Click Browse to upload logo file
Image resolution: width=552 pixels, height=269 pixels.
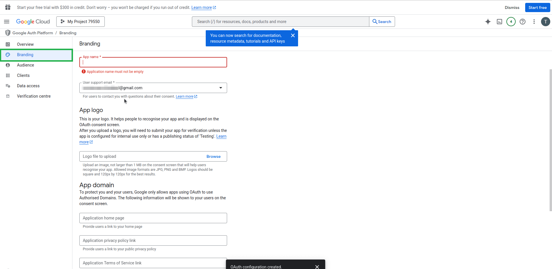click(213, 156)
